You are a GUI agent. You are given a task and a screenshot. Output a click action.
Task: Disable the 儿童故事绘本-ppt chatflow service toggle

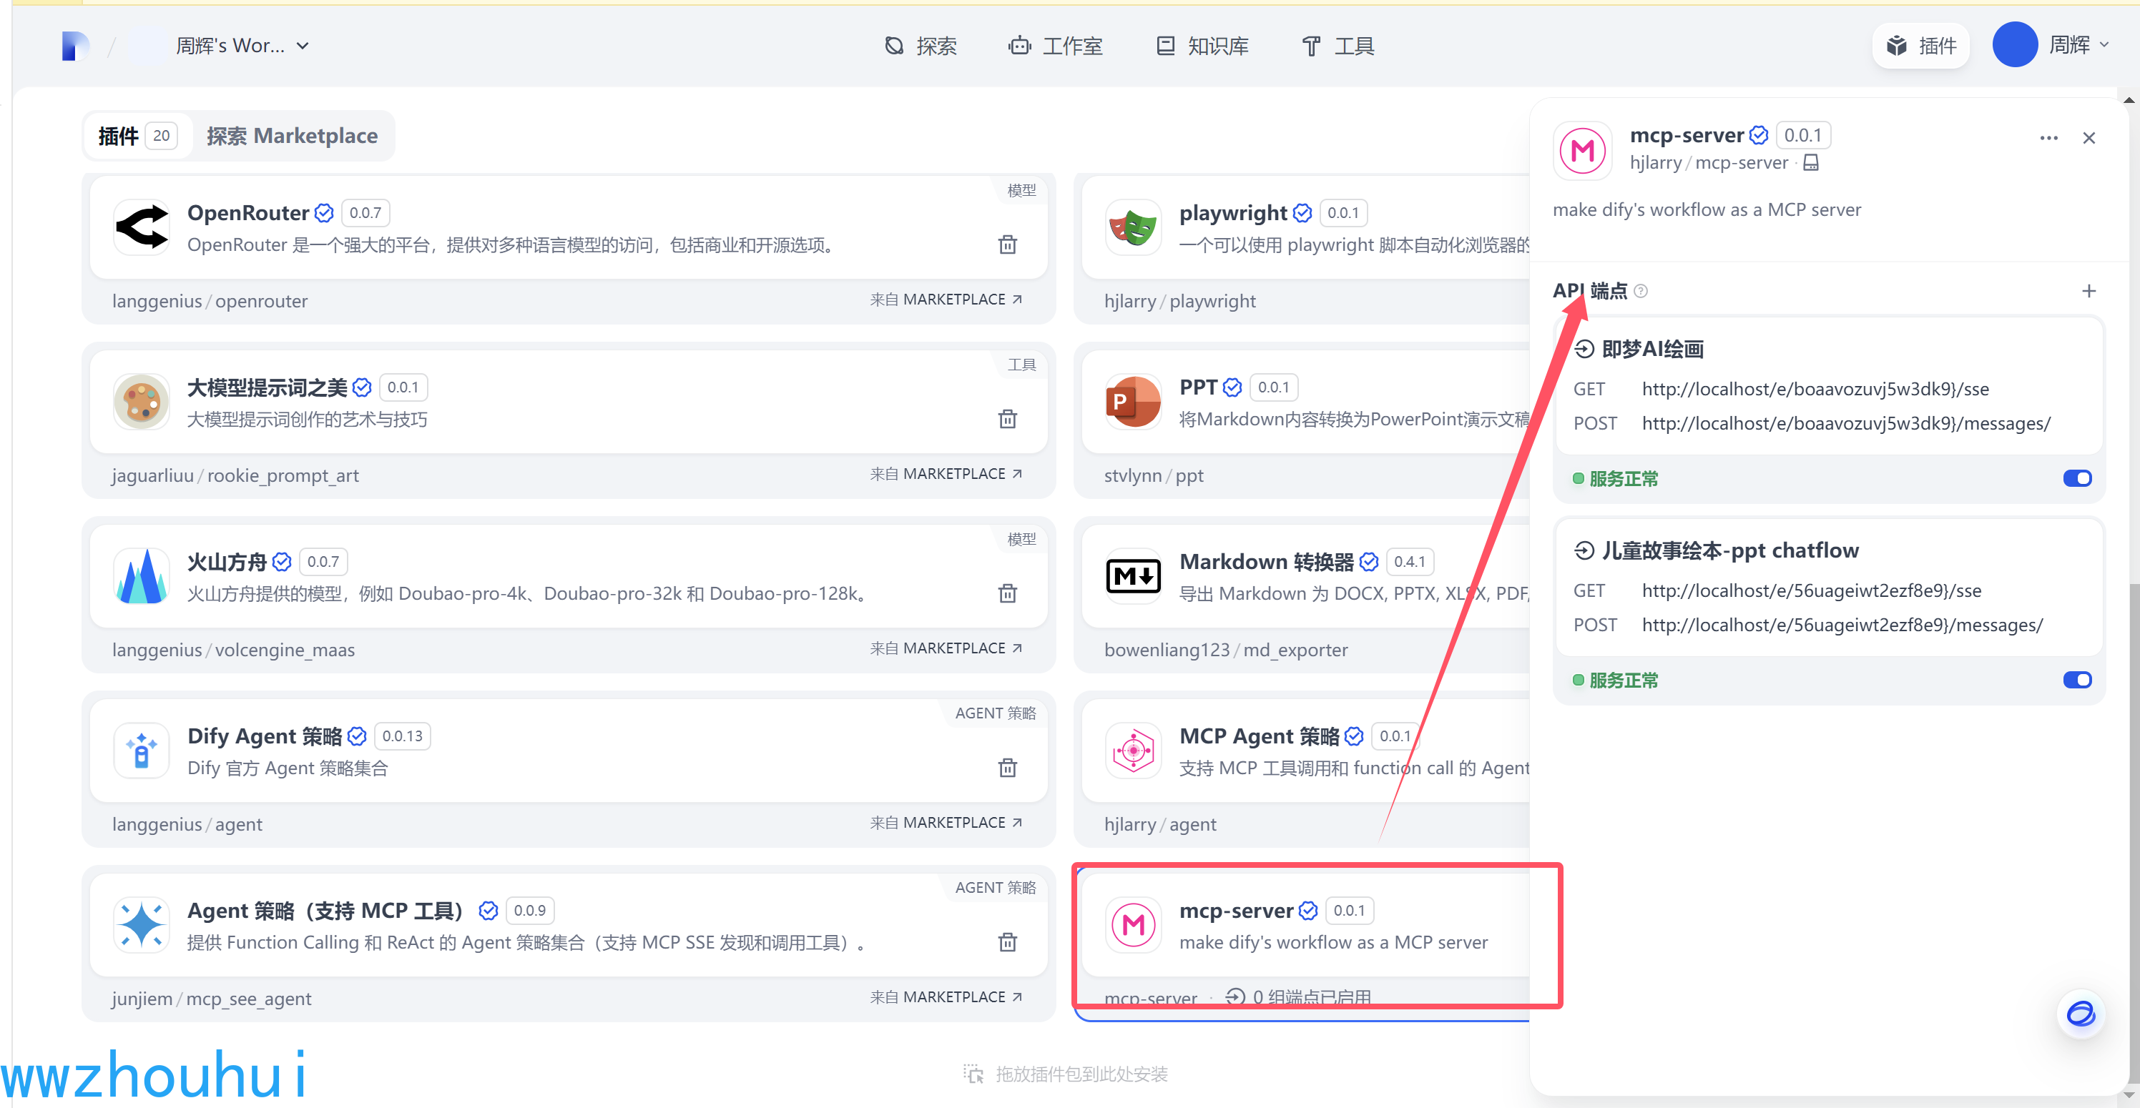pos(2077,679)
